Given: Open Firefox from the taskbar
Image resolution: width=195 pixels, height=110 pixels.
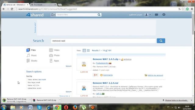Looking at the screenshot, I should pos(75,107).
